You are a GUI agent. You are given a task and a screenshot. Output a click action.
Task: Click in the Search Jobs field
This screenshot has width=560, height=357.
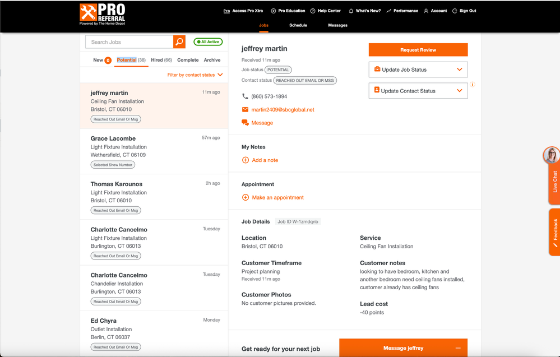tap(129, 42)
